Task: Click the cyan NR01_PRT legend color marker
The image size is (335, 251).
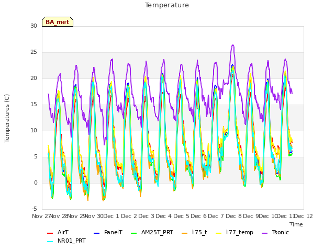Action: (50, 242)
